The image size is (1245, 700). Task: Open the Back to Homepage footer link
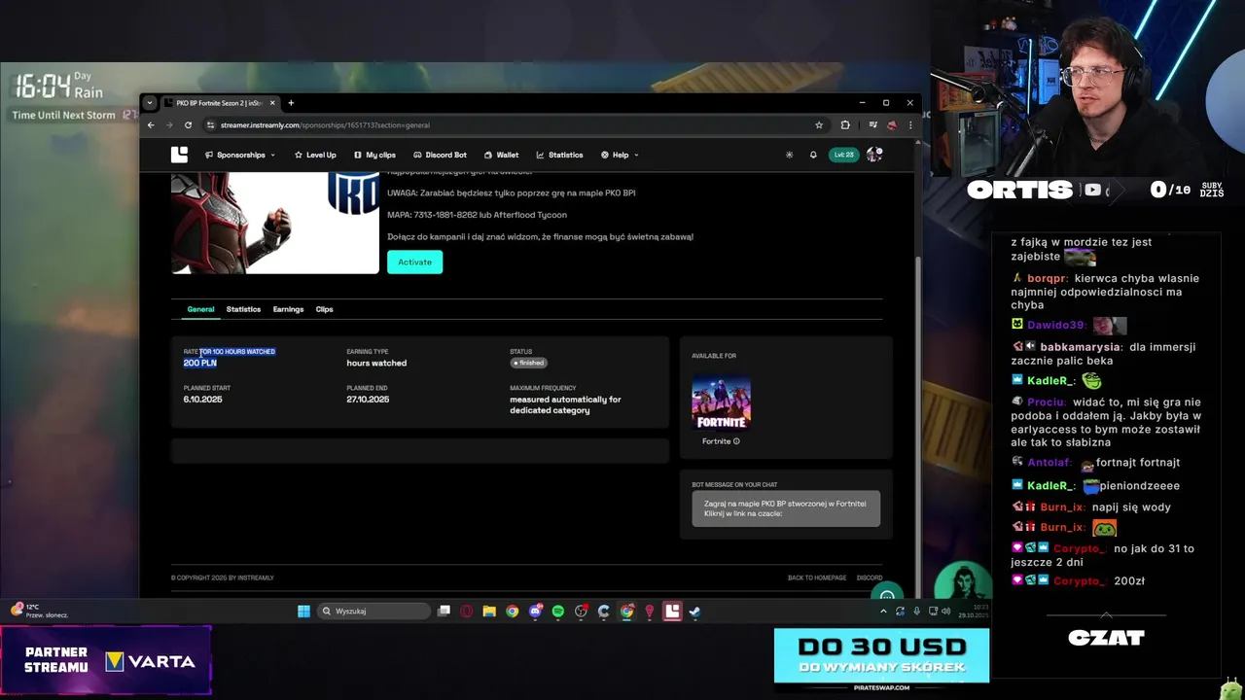tap(817, 577)
